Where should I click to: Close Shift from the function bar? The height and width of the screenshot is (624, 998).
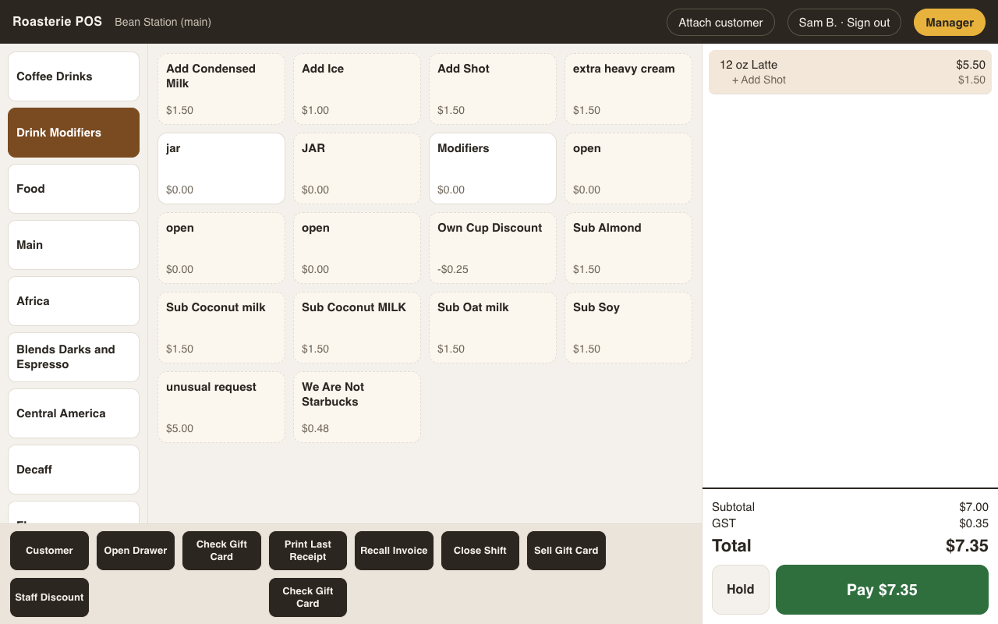tap(480, 551)
